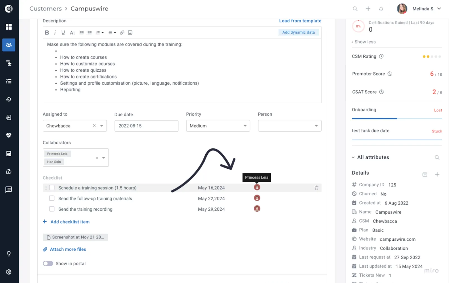Click the calculator icon in the sidebar
This screenshot has height=283, width=449.
9,154
